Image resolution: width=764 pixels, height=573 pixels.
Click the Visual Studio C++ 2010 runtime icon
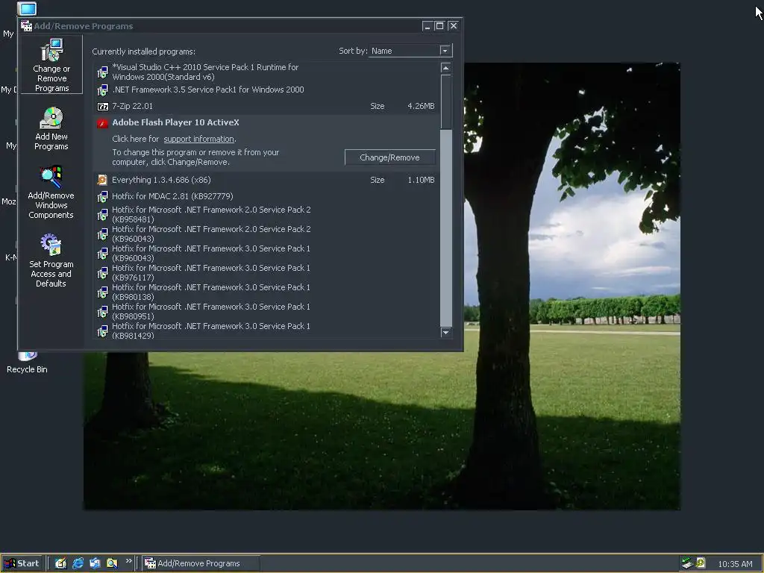point(102,72)
